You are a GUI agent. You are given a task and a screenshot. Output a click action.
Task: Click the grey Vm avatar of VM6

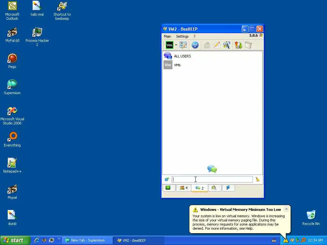(x=168, y=65)
